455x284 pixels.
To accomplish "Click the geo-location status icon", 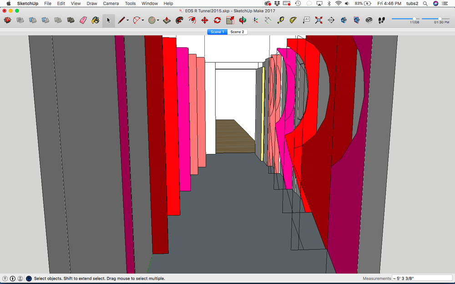I will click(x=5, y=279).
